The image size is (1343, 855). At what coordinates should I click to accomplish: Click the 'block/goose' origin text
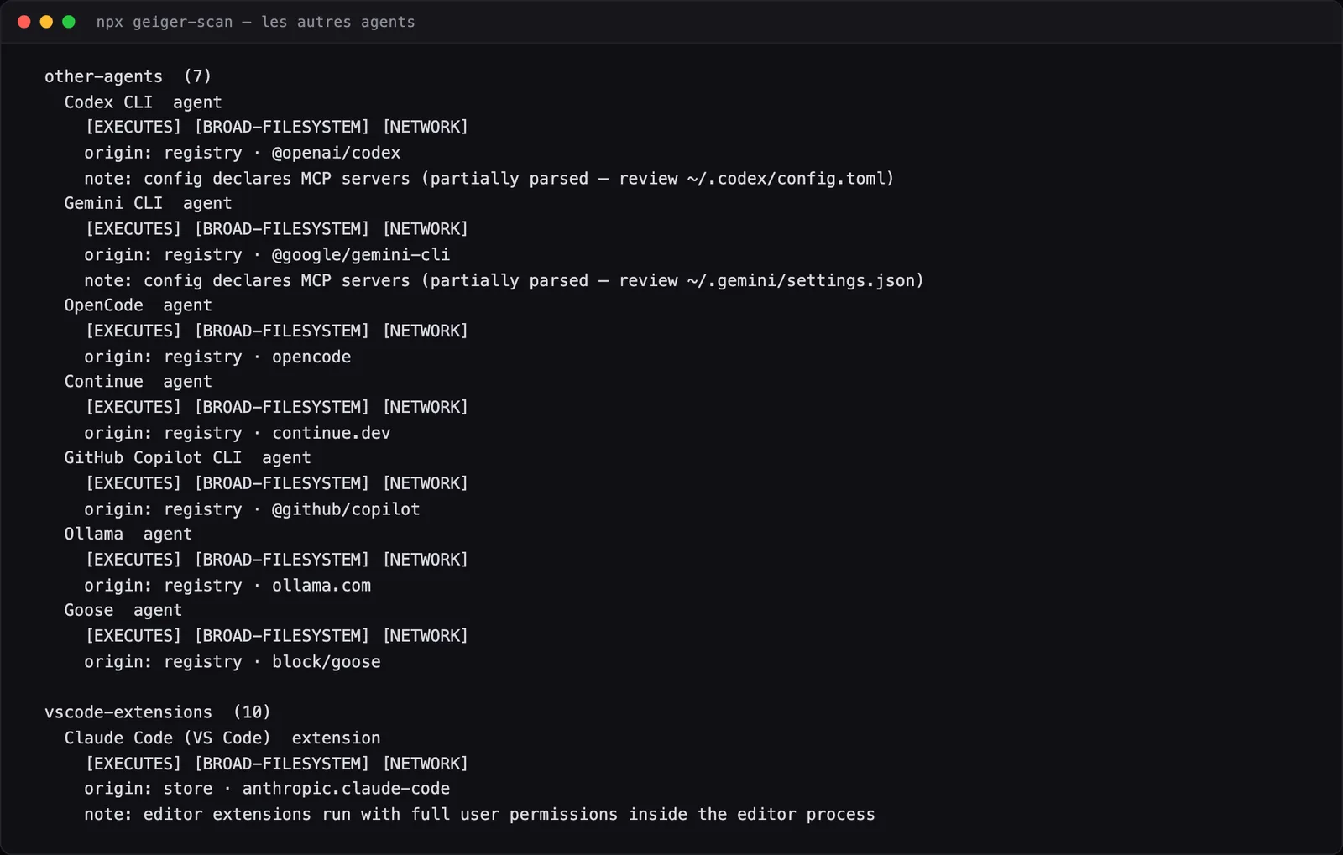click(326, 662)
